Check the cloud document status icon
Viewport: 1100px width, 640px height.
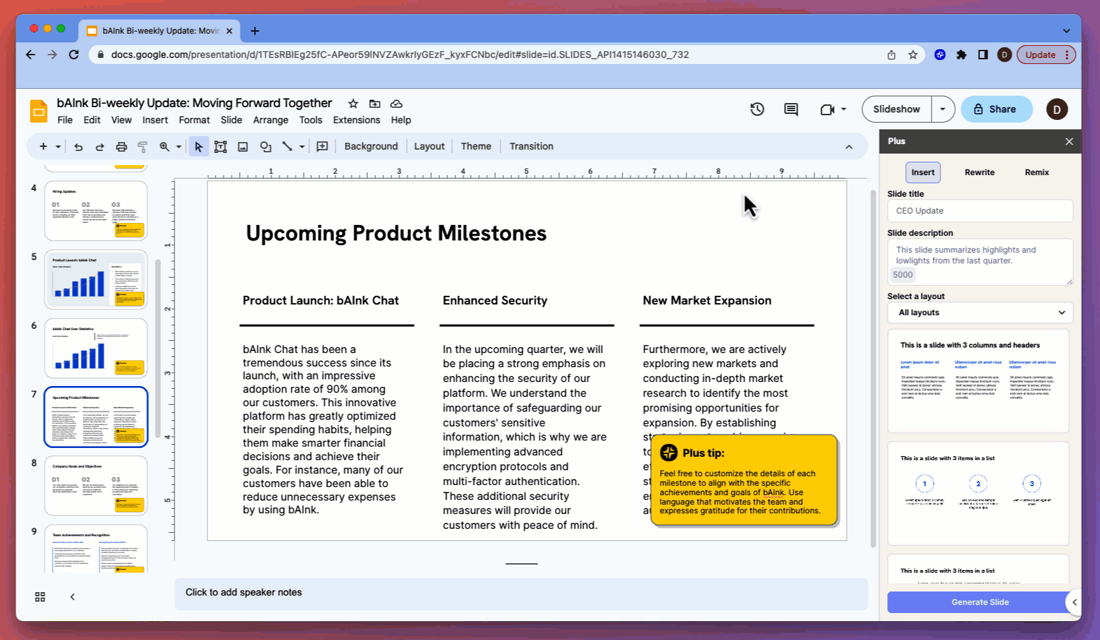click(397, 104)
